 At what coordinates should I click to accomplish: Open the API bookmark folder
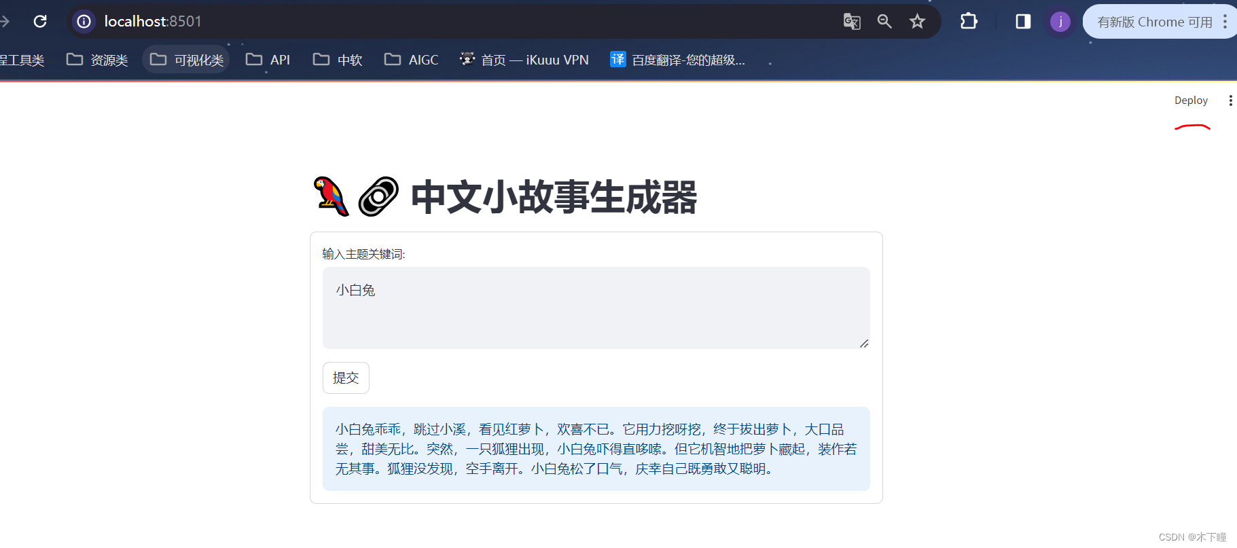click(268, 60)
